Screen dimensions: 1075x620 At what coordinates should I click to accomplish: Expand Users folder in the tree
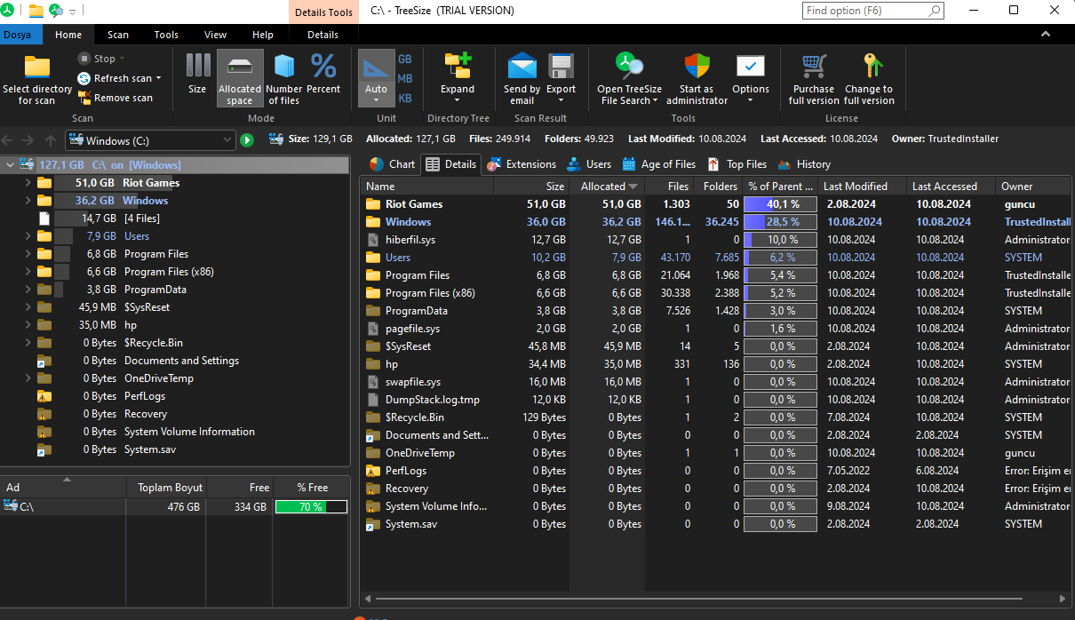(x=28, y=235)
